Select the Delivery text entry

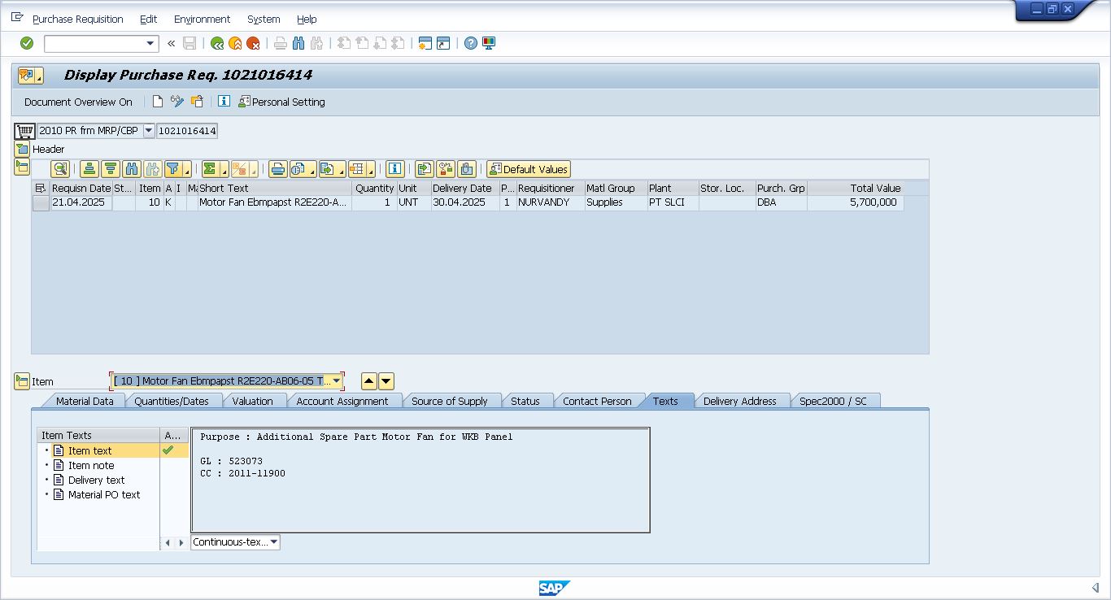tap(96, 480)
